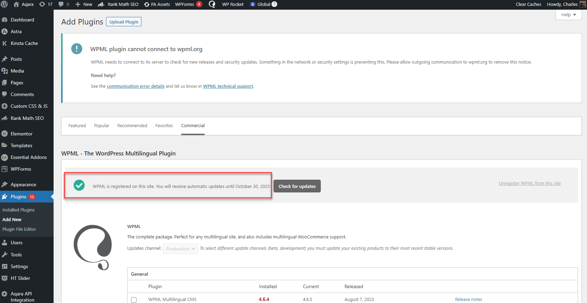
Task: Click the Posts pin icon
Action: (4, 59)
